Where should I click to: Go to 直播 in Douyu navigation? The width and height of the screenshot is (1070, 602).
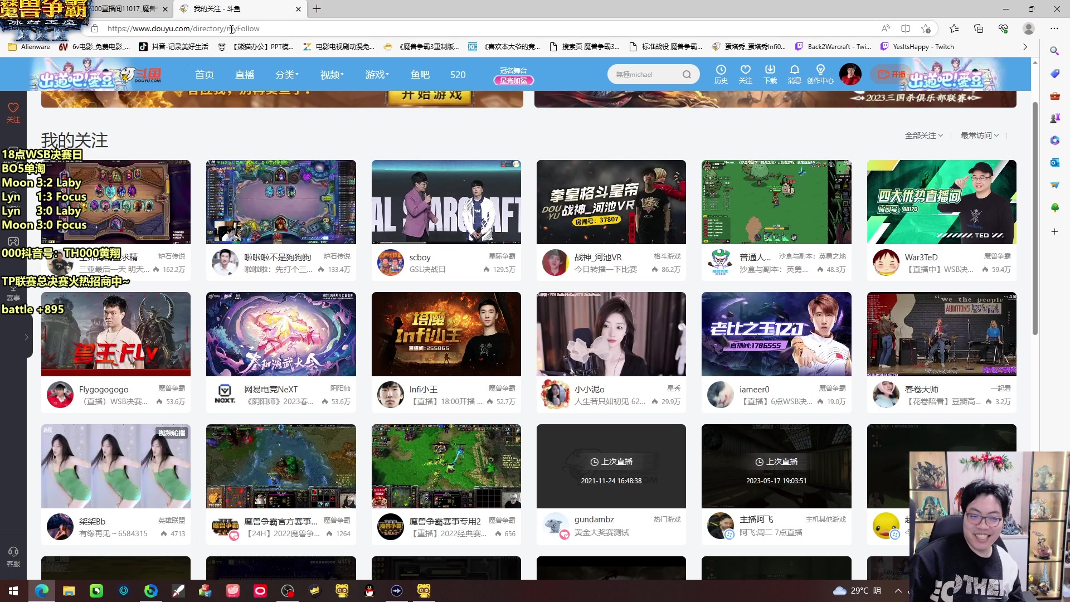click(245, 75)
